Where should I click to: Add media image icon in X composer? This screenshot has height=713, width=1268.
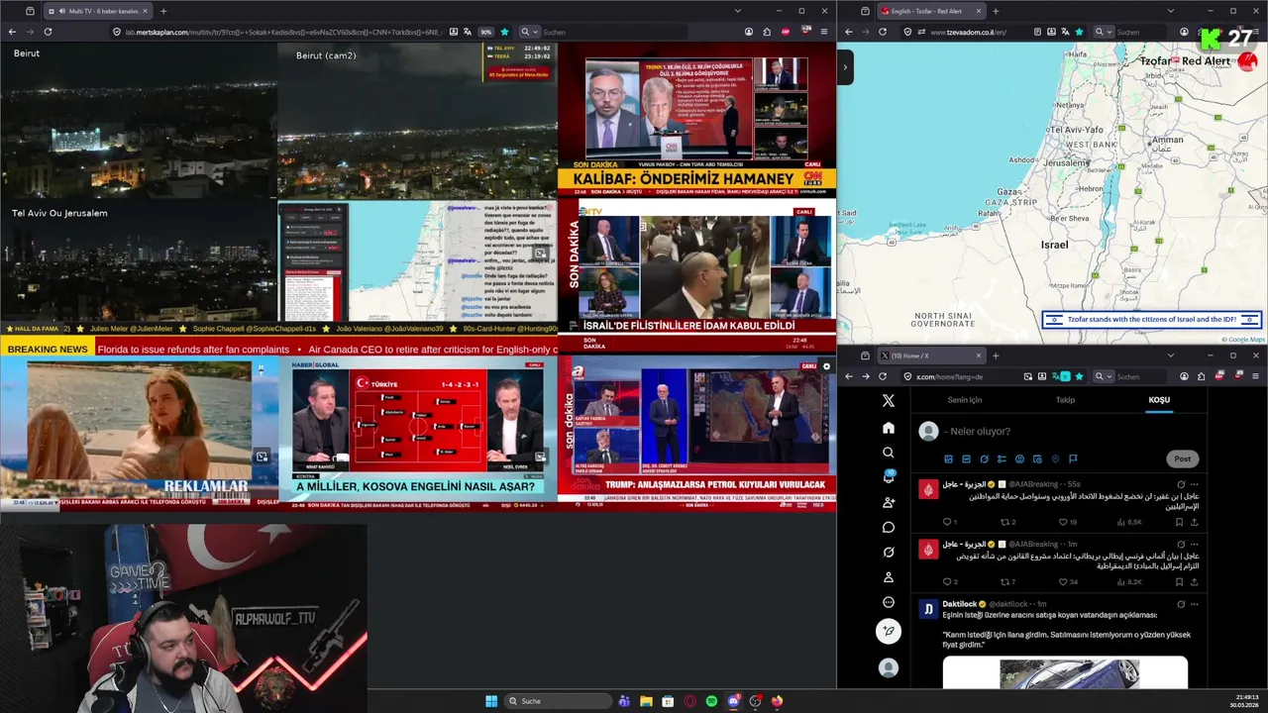[x=948, y=458]
